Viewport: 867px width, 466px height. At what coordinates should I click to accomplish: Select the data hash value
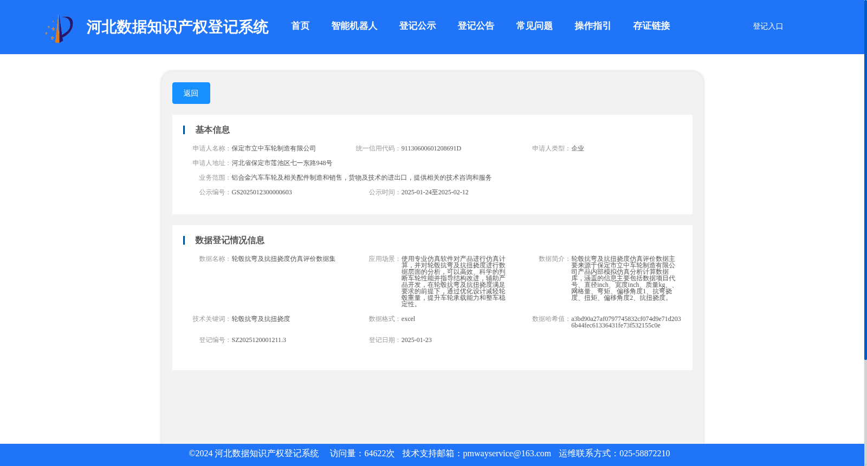626,322
